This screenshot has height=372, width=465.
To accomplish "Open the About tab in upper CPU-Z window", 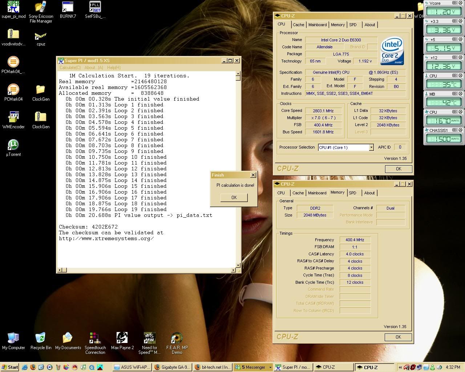I will [370, 25].
